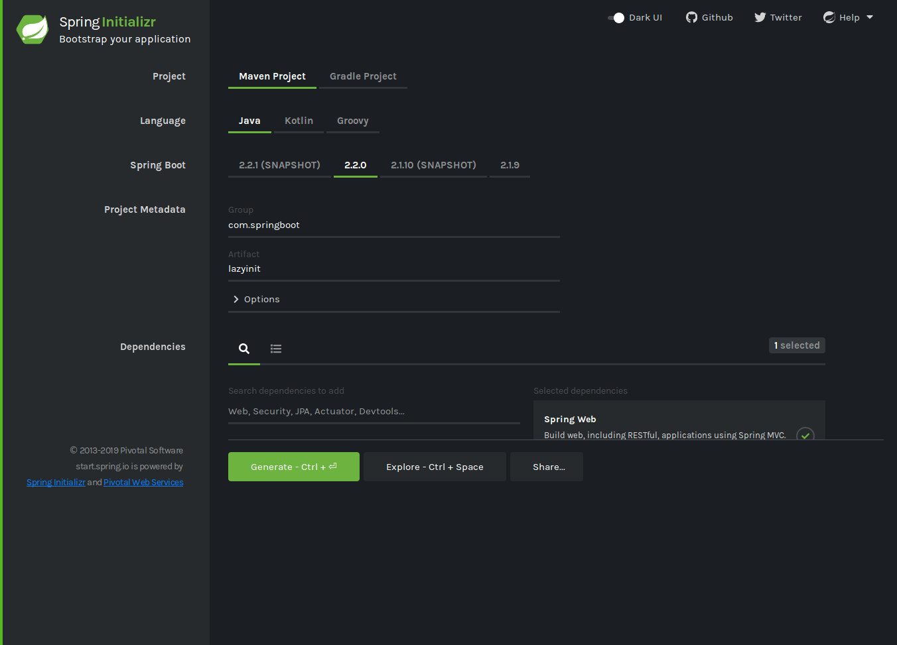Edit the Artifact field lazyinit
The image size is (897, 645).
point(394,269)
